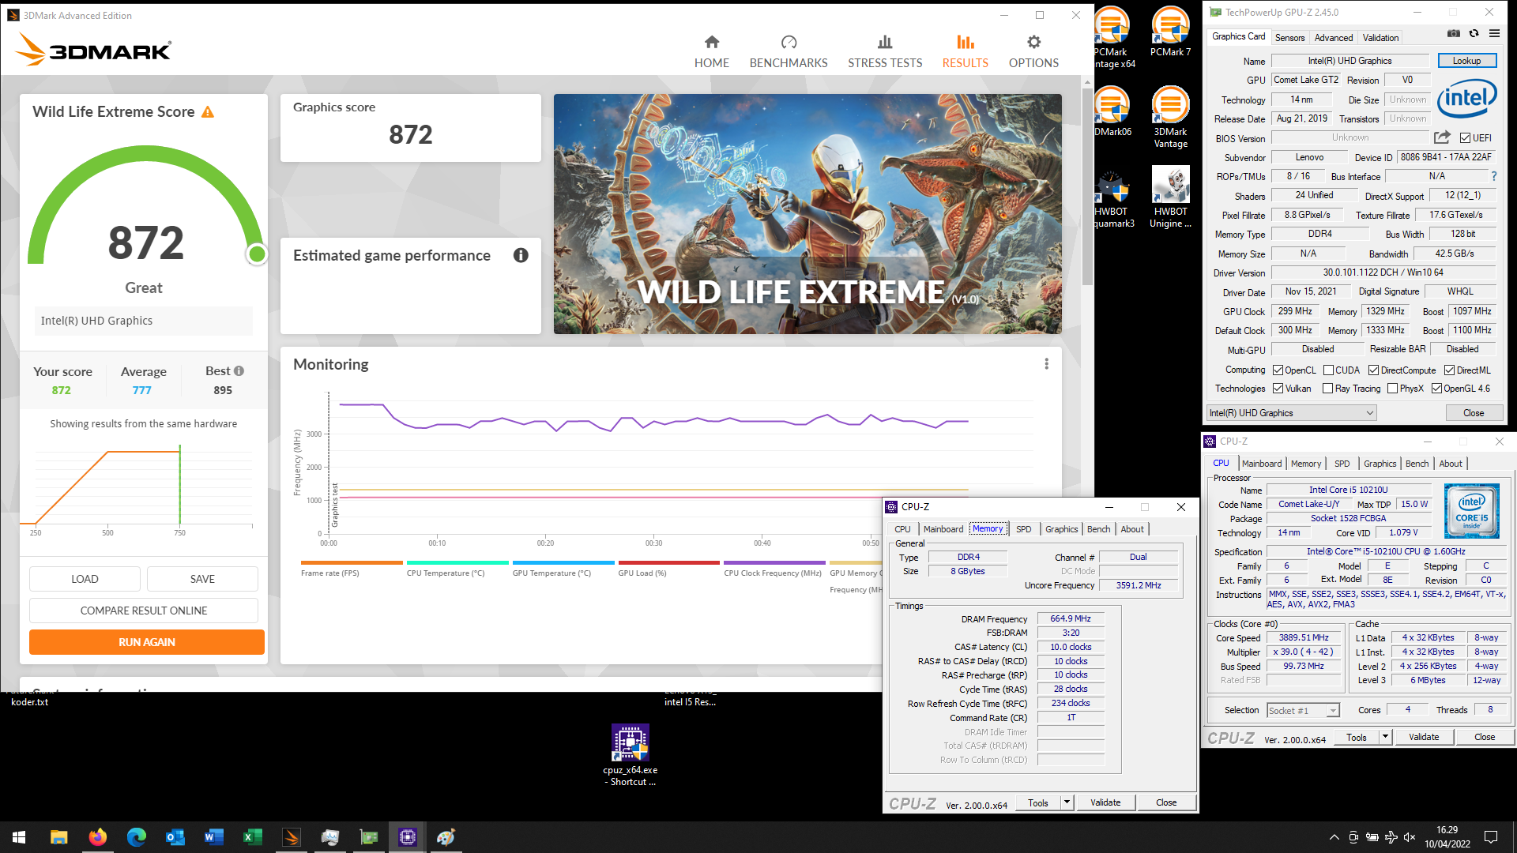Show hidden system tray icons chevron
Viewport: 1517px width, 853px height.
pos(1334,837)
